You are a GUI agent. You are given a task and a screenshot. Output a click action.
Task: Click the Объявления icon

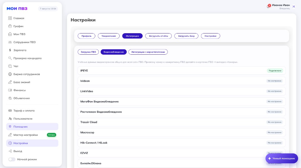click(10, 98)
